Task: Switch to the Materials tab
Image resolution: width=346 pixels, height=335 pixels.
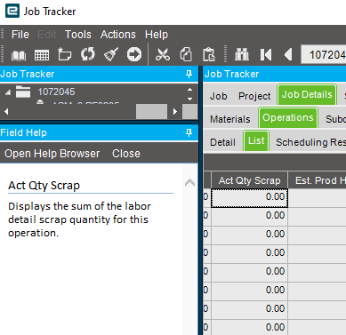Action: (x=230, y=119)
